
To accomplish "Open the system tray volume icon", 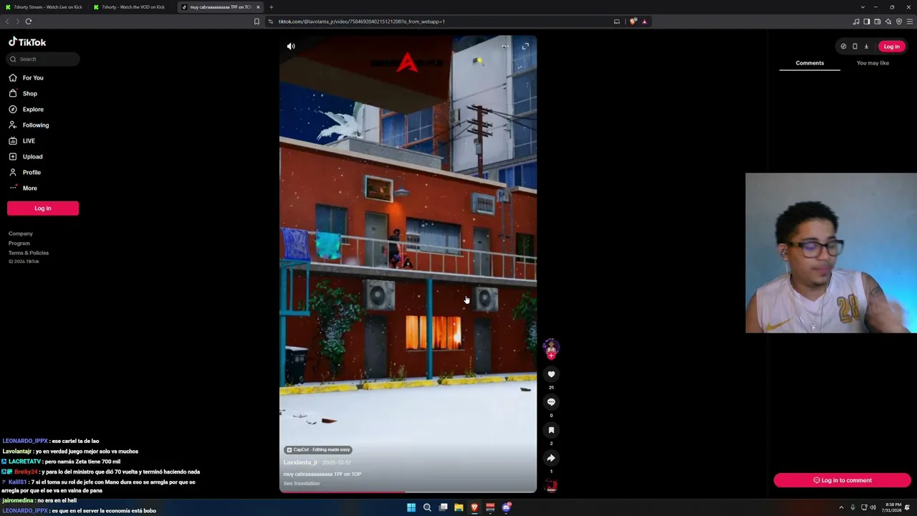I will [873, 507].
